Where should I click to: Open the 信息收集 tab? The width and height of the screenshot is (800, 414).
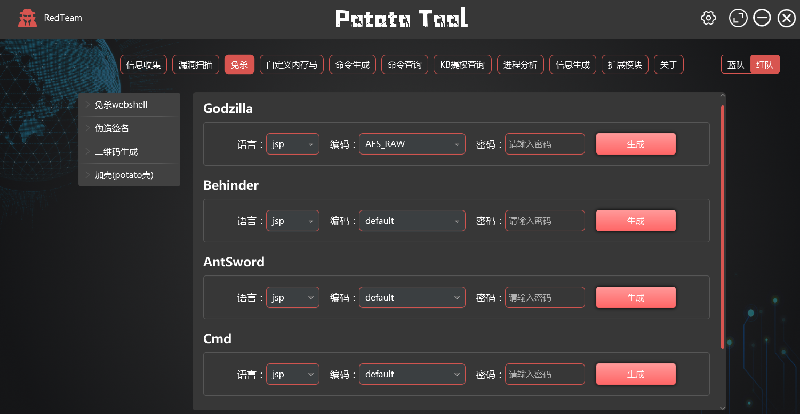(143, 65)
